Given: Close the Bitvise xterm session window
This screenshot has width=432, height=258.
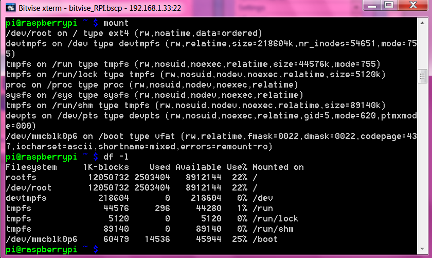Looking at the screenshot, I should (x=412, y=6).
